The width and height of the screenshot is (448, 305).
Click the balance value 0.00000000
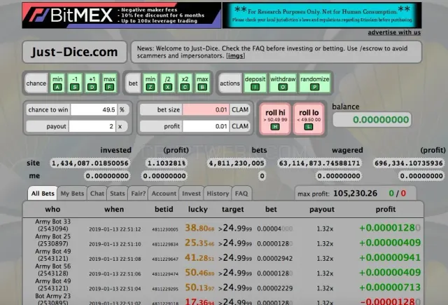(372, 120)
